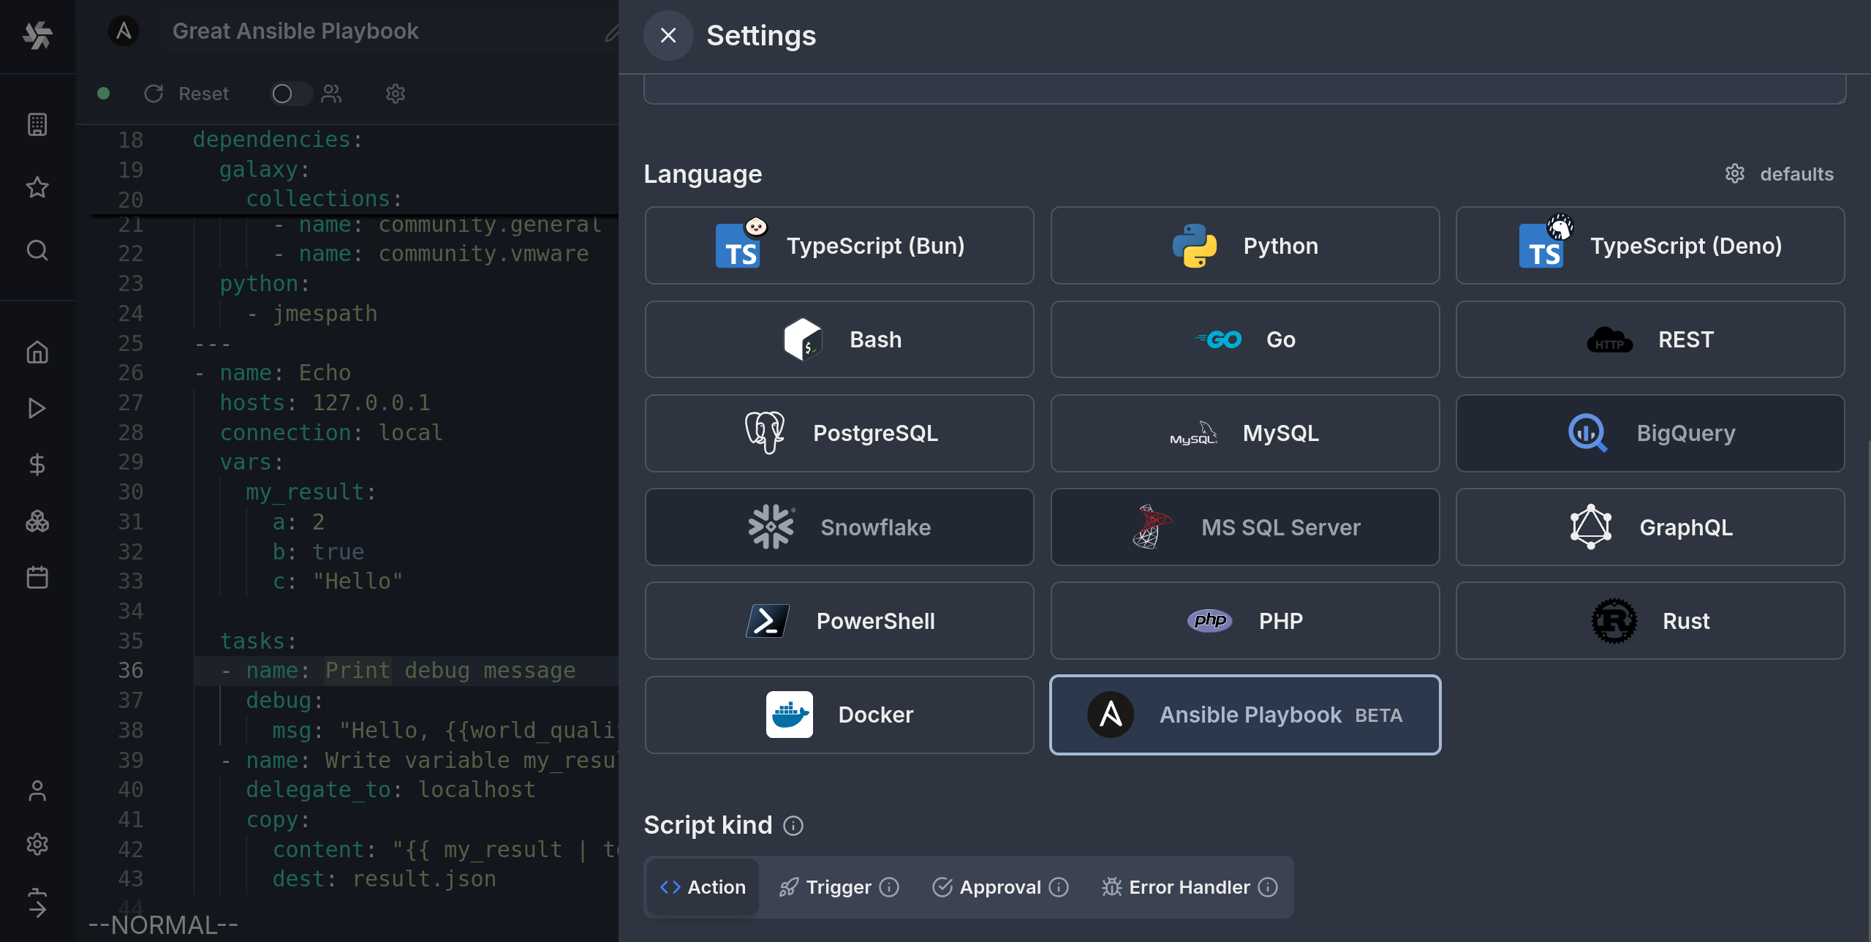Choose the Bash language option
Screen dimensions: 1871x942
pos(839,339)
